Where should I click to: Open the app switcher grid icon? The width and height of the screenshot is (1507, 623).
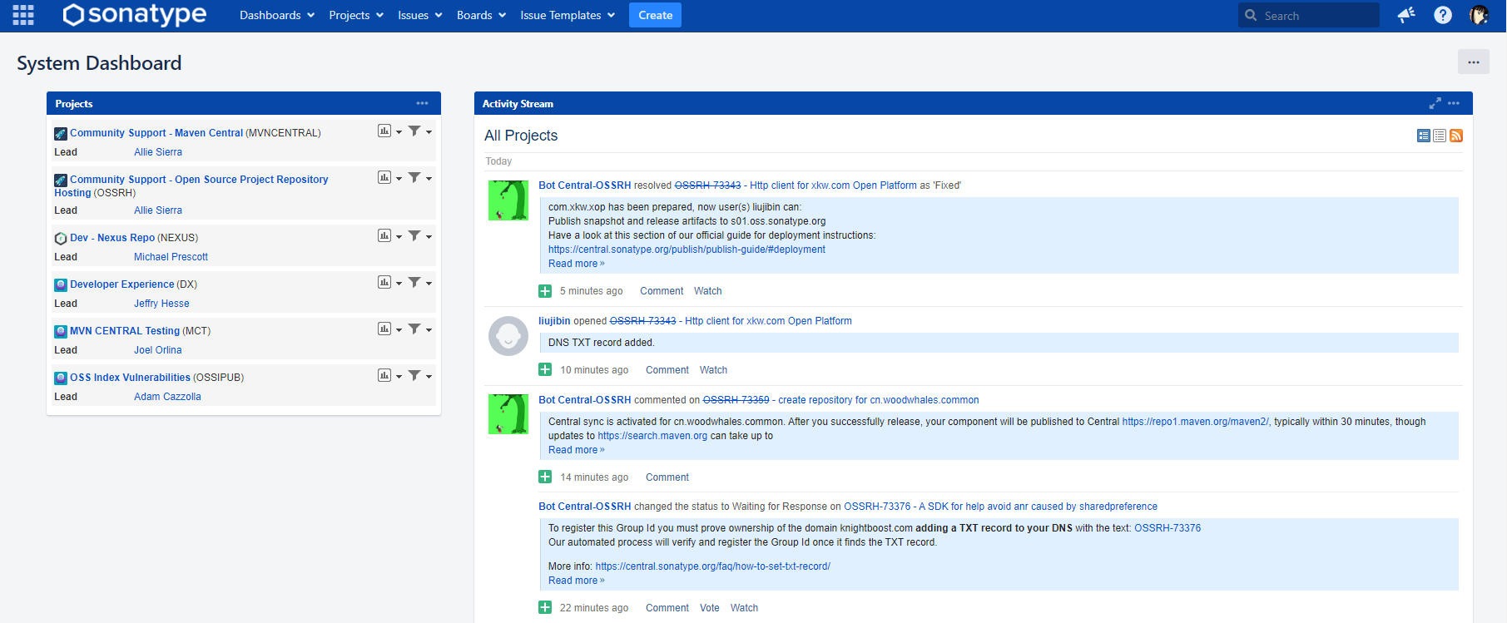[23, 15]
